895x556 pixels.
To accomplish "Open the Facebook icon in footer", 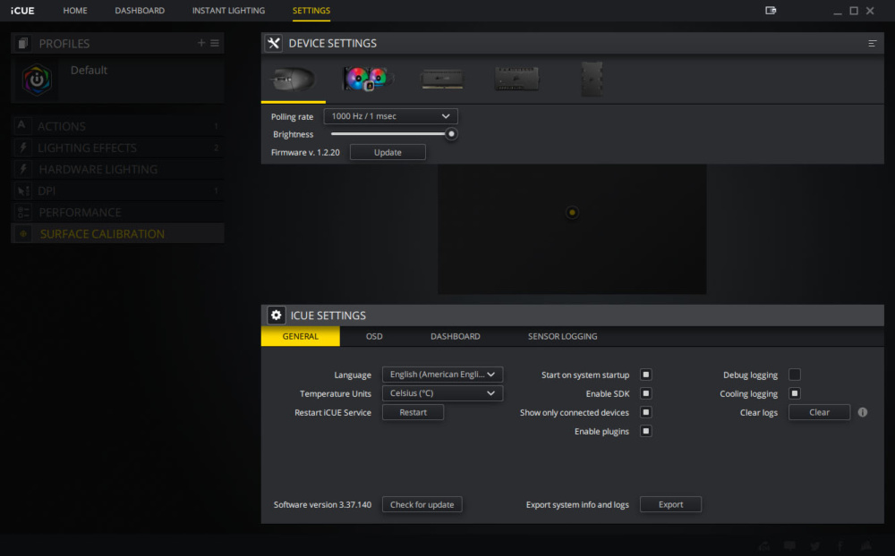I will point(840,546).
